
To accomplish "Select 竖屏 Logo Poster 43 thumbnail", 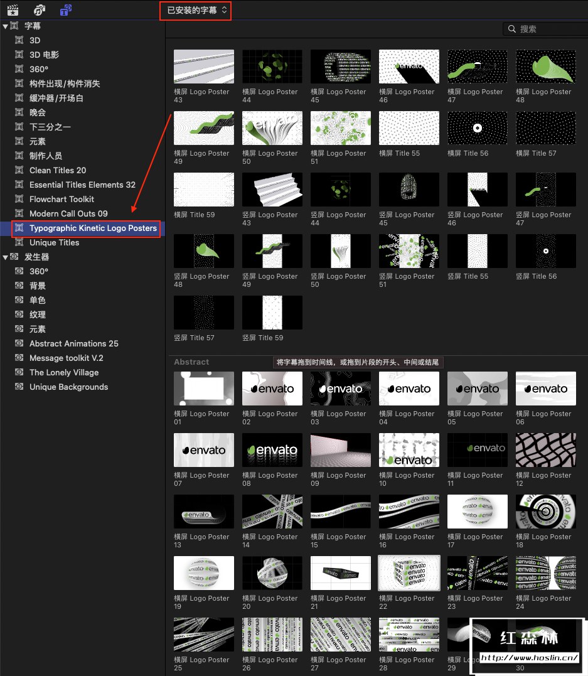I will click(272, 190).
